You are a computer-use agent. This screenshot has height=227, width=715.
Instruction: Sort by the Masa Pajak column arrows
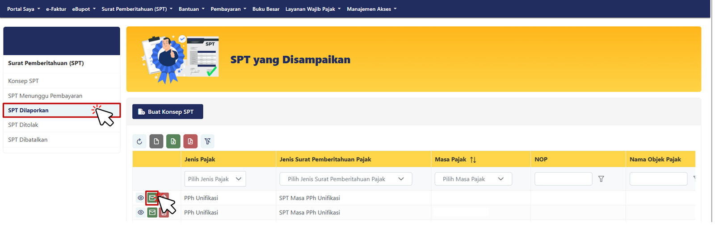473,160
